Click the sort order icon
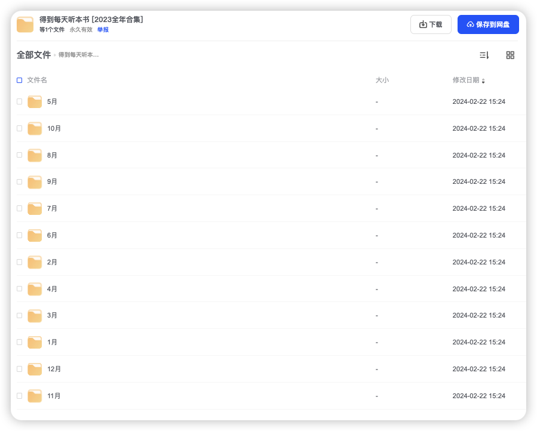 point(484,55)
